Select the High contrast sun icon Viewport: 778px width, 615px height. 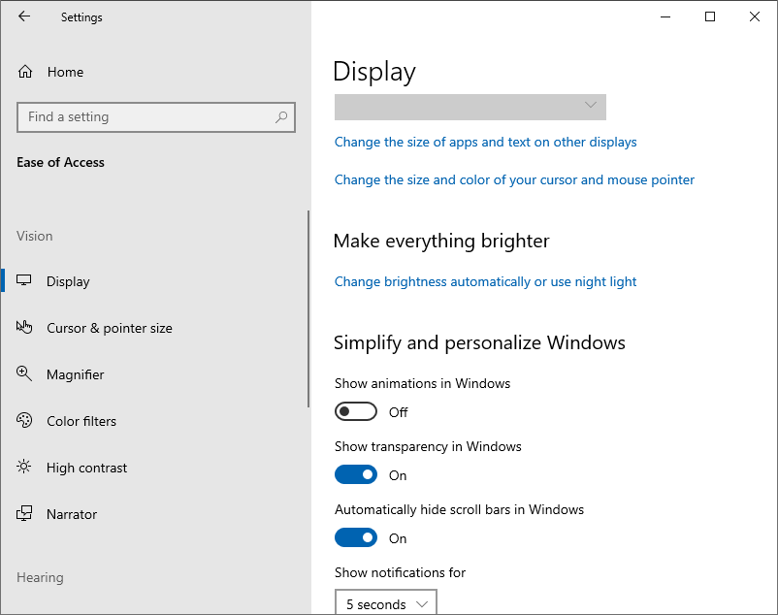point(24,467)
